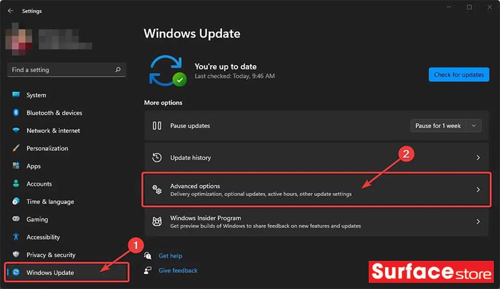Screen dimensions: 500x289
Task: Click the Bluetooth icon in sidebar
Action: 16,112
